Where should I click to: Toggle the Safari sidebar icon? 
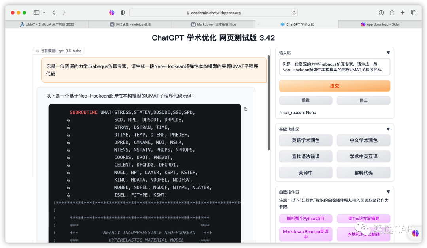36,12
